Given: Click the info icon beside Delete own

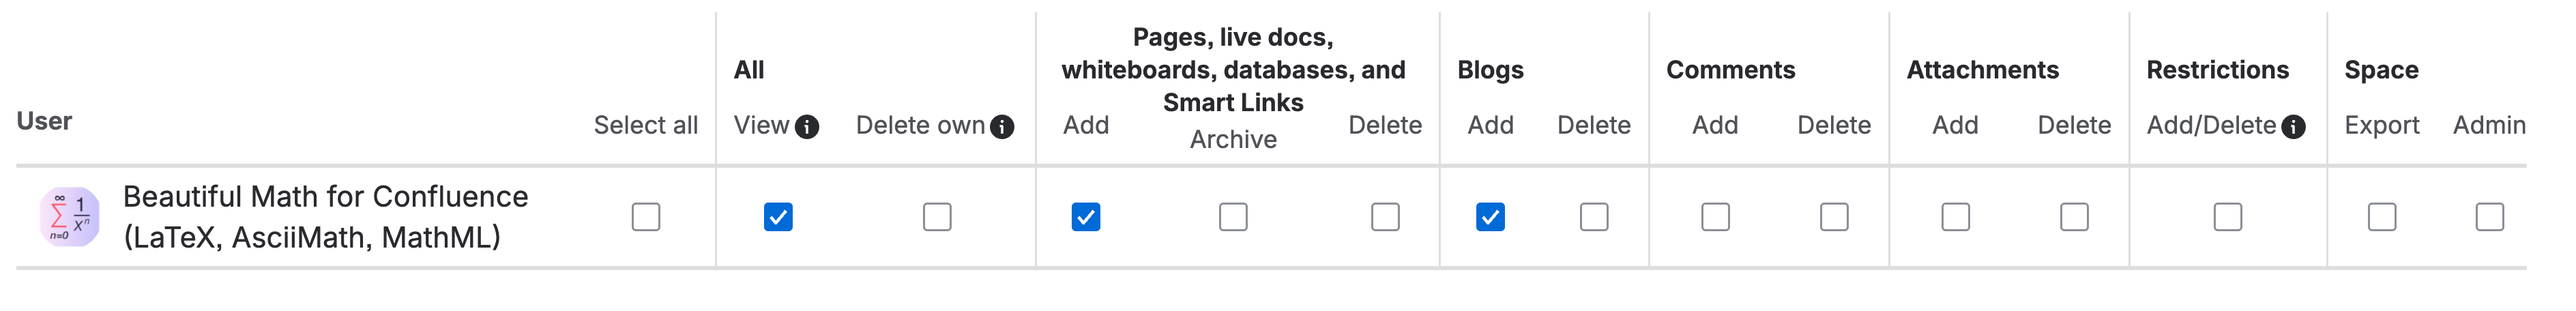Looking at the screenshot, I should tap(1001, 127).
